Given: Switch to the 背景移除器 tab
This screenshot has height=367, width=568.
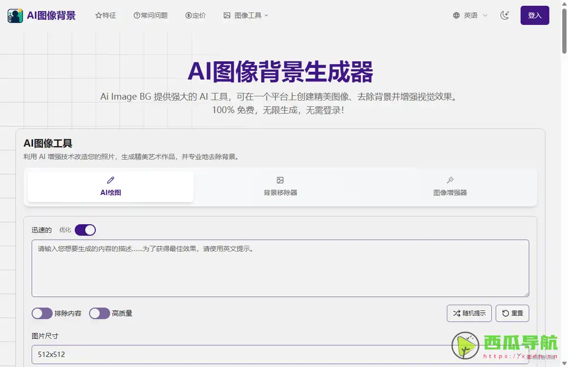Looking at the screenshot, I should pos(280,186).
